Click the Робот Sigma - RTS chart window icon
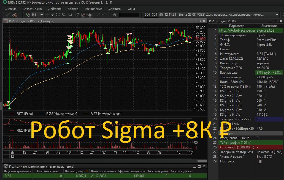284x180 pixels. [x=6, y=21]
